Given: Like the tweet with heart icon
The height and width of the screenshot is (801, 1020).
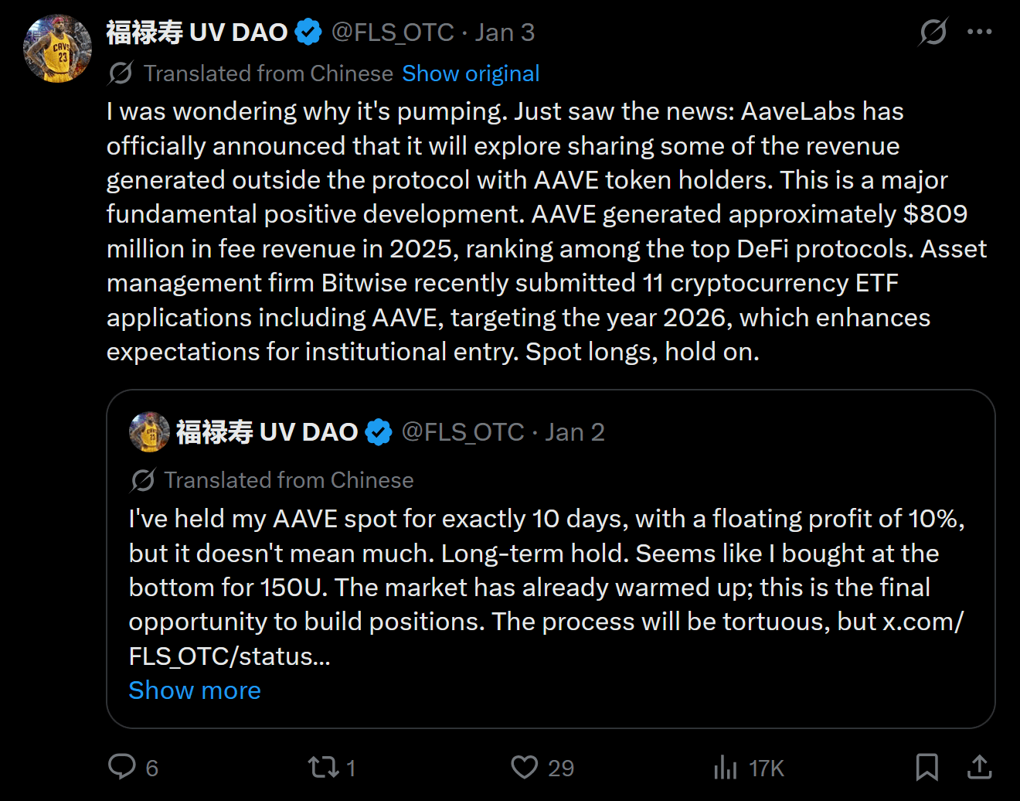Looking at the screenshot, I should 525,767.
